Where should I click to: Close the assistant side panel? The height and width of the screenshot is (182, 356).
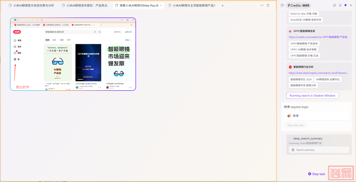tap(351, 5)
